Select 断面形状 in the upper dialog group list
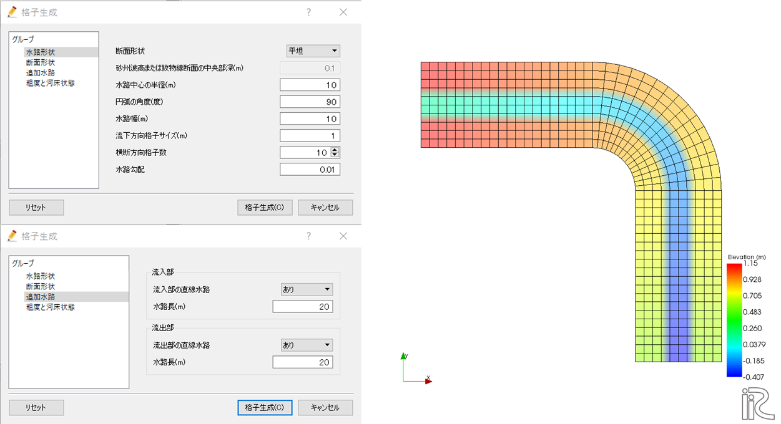 (41, 62)
